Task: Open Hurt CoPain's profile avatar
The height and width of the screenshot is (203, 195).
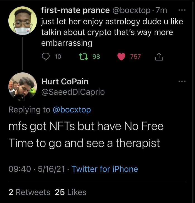Action: click(x=23, y=87)
